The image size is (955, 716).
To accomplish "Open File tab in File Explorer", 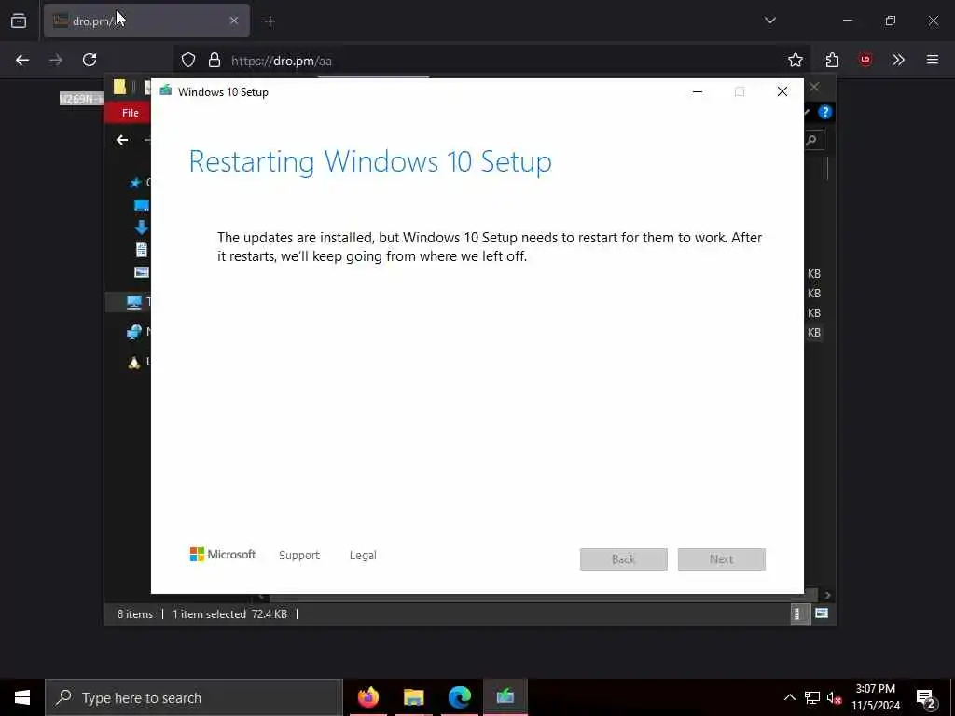I will pos(129,113).
